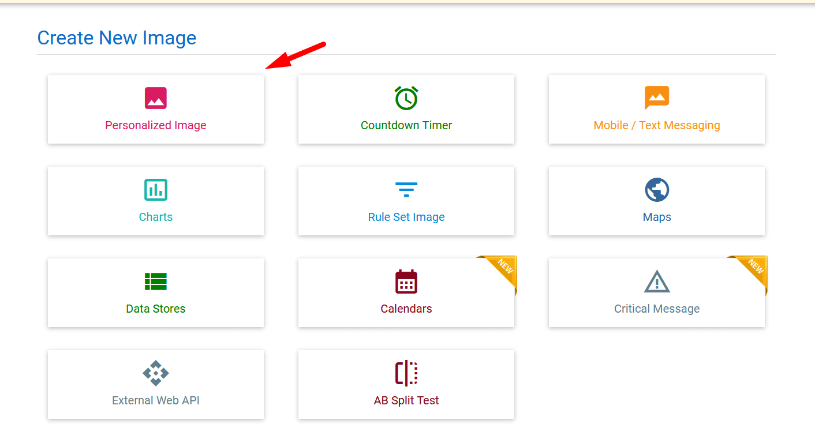Select the External Web API diamond icon

pos(155,373)
